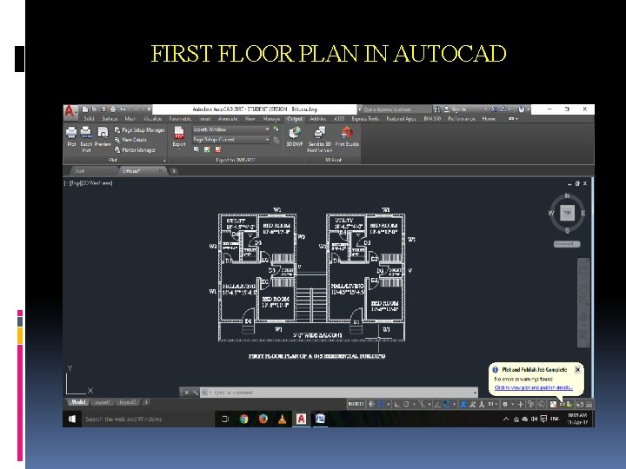Click the viewport controls Top label

click(x=75, y=183)
